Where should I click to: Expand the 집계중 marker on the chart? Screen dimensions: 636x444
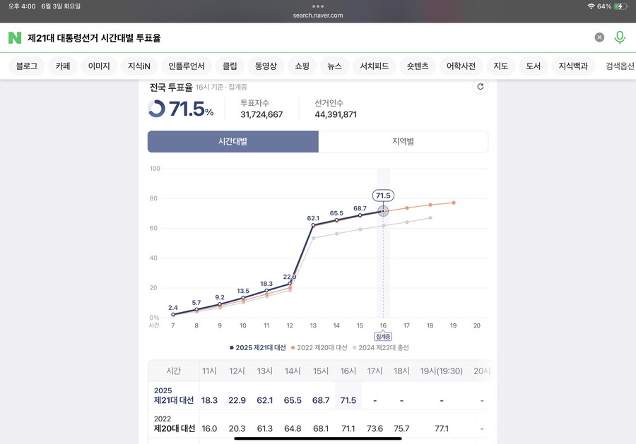[x=382, y=337]
